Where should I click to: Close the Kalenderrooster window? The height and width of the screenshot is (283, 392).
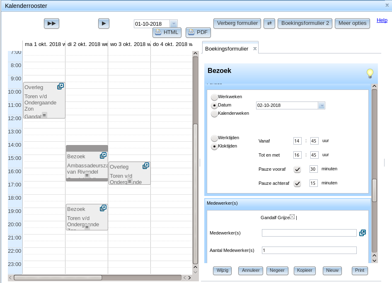tap(387, 5)
